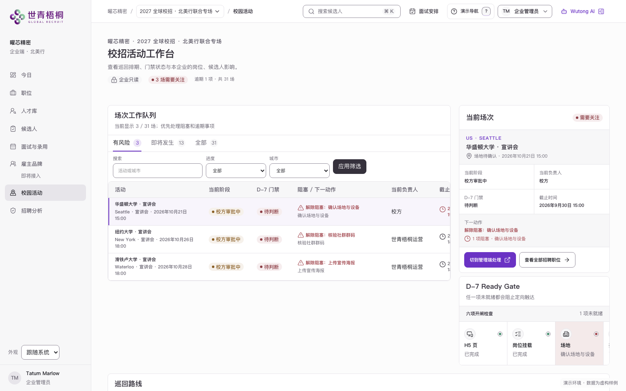The image size is (626, 391).
Task: Click the 3 场需要关注 badge
Action: pos(168,80)
